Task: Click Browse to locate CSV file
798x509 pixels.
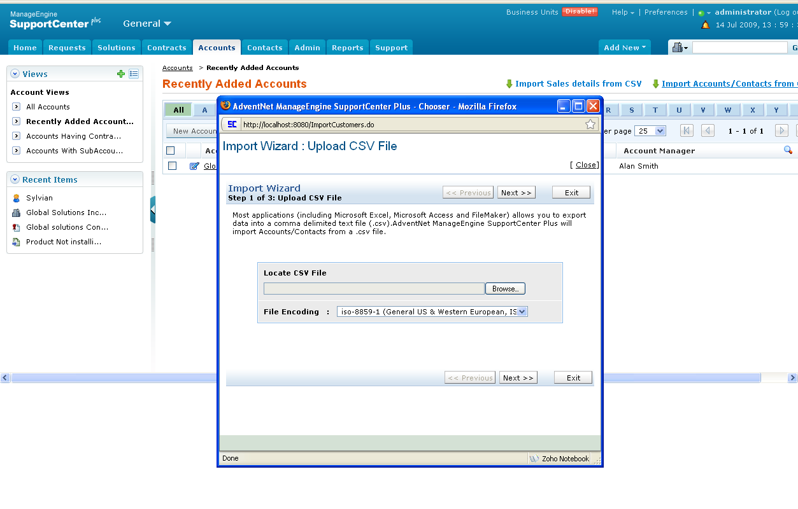Action: pyautogui.click(x=505, y=289)
